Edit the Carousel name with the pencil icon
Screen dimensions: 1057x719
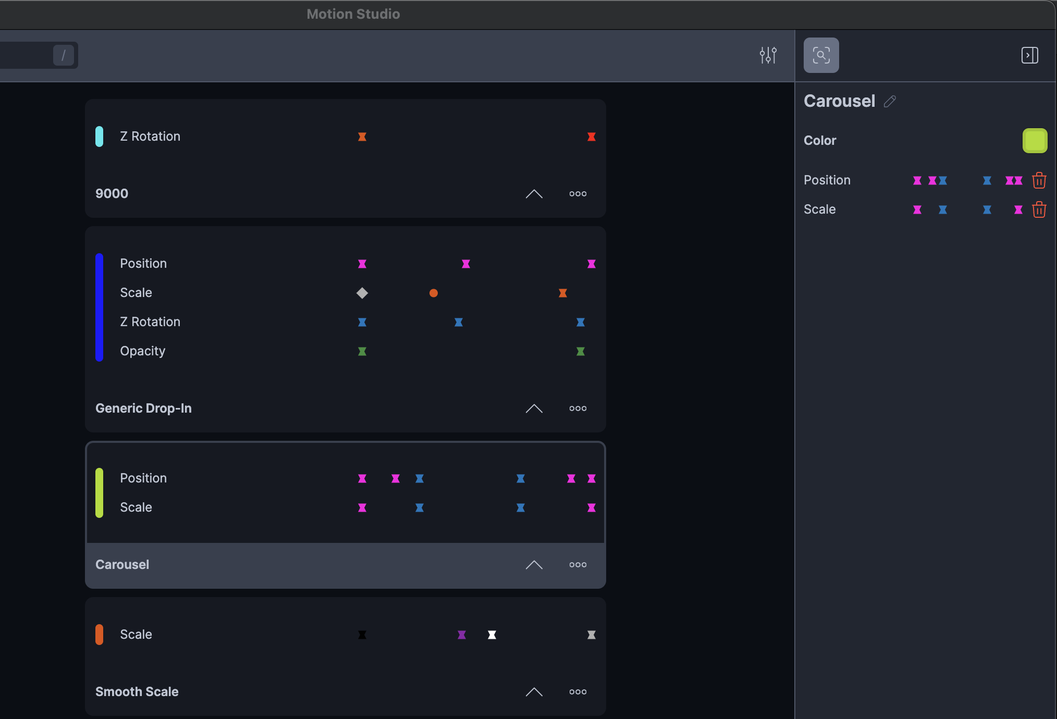(x=890, y=101)
